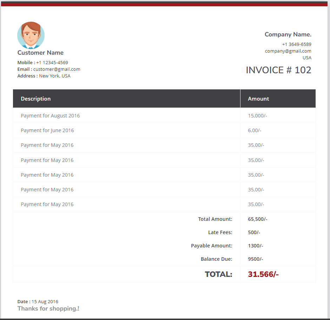Click the Description column header
This screenshot has width=330, height=320.
click(36, 99)
